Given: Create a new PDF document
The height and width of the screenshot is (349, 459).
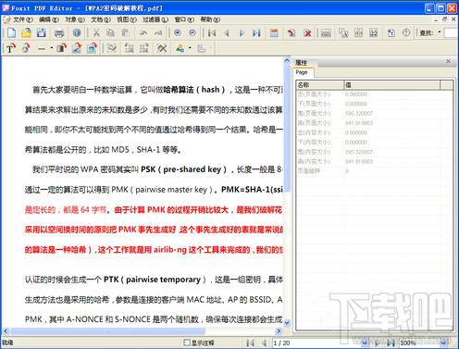Looking at the screenshot, I should pyautogui.click(x=11, y=32).
